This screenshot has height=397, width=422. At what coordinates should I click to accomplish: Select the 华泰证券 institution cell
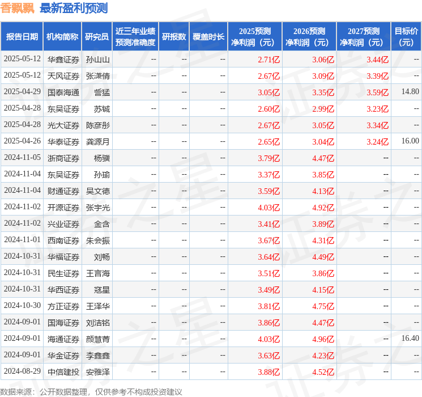[x=63, y=142]
